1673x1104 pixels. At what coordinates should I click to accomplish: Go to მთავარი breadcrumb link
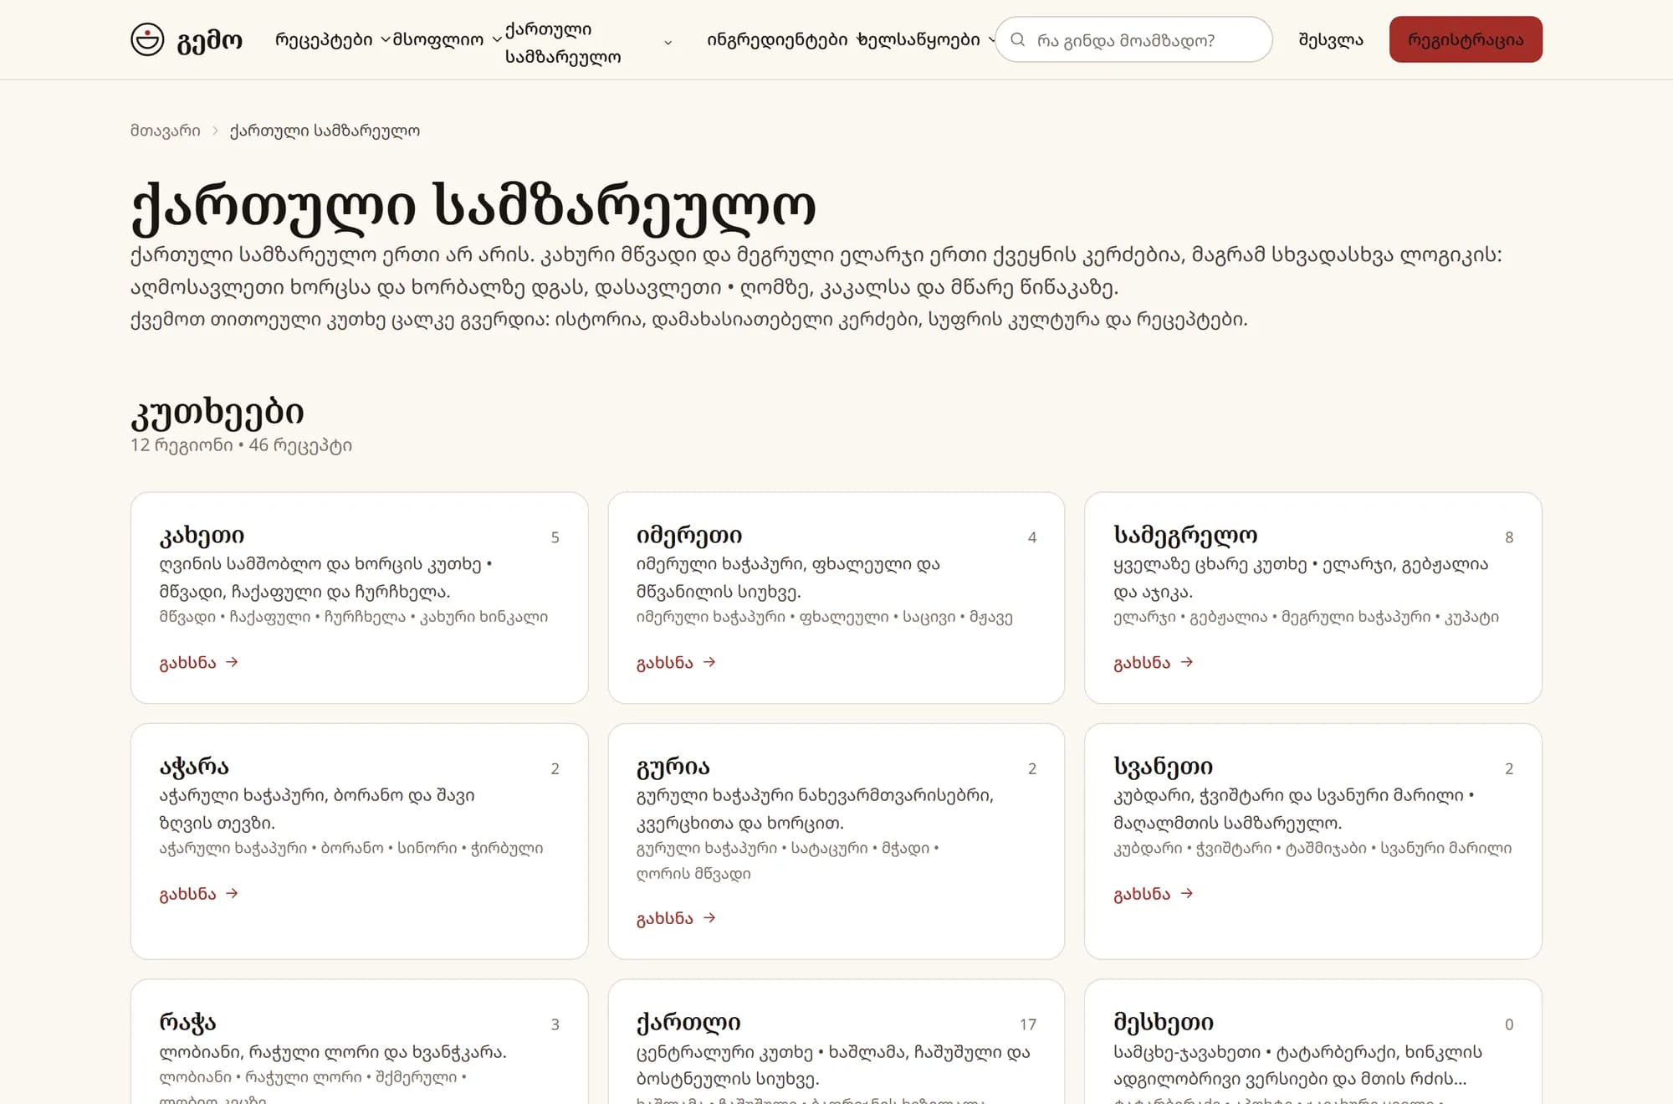(x=166, y=131)
